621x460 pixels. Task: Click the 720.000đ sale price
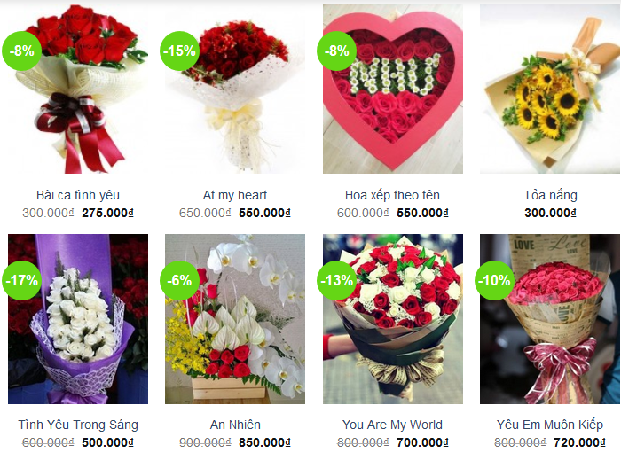[579, 442]
